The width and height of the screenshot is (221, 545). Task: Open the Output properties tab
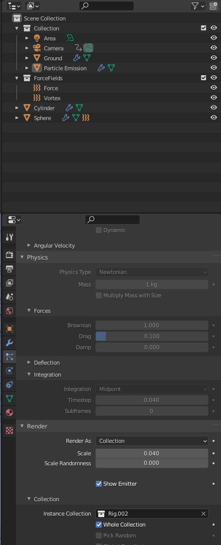pyautogui.click(x=9, y=269)
